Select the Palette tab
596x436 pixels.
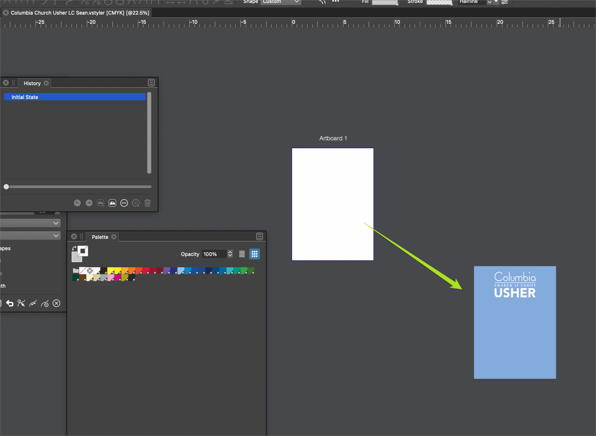click(100, 237)
